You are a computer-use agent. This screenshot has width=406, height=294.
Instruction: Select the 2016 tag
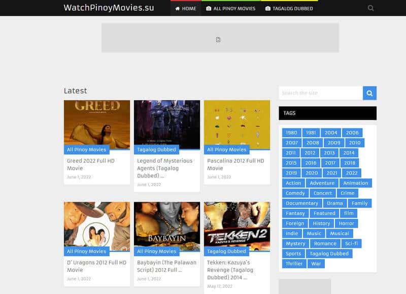coord(311,163)
